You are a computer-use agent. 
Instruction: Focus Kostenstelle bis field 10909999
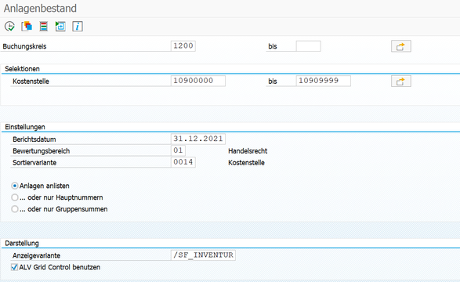pyautogui.click(x=324, y=81)
